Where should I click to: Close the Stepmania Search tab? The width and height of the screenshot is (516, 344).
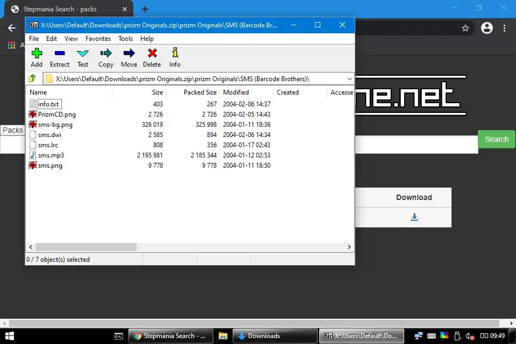click(x=125, y=9)
